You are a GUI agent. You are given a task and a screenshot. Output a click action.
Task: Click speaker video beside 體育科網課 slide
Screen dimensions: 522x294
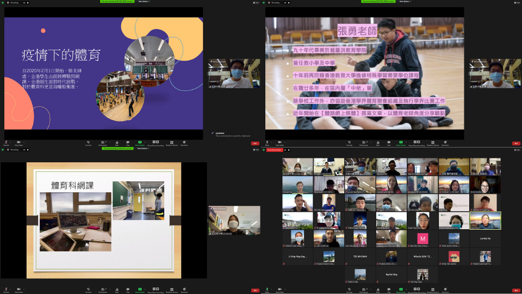pyautogui.click(x=234, y=220)
